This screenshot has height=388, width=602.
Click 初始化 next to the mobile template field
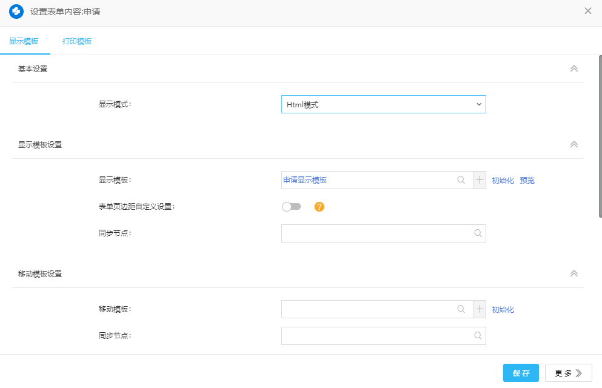pyautogui.click(x=503, y=309)
